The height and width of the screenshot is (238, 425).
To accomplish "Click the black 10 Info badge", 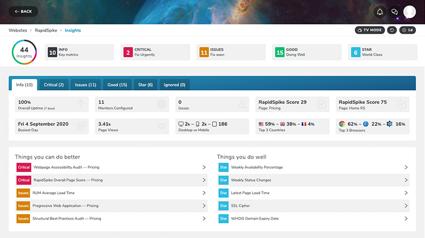I will (52, 52).
